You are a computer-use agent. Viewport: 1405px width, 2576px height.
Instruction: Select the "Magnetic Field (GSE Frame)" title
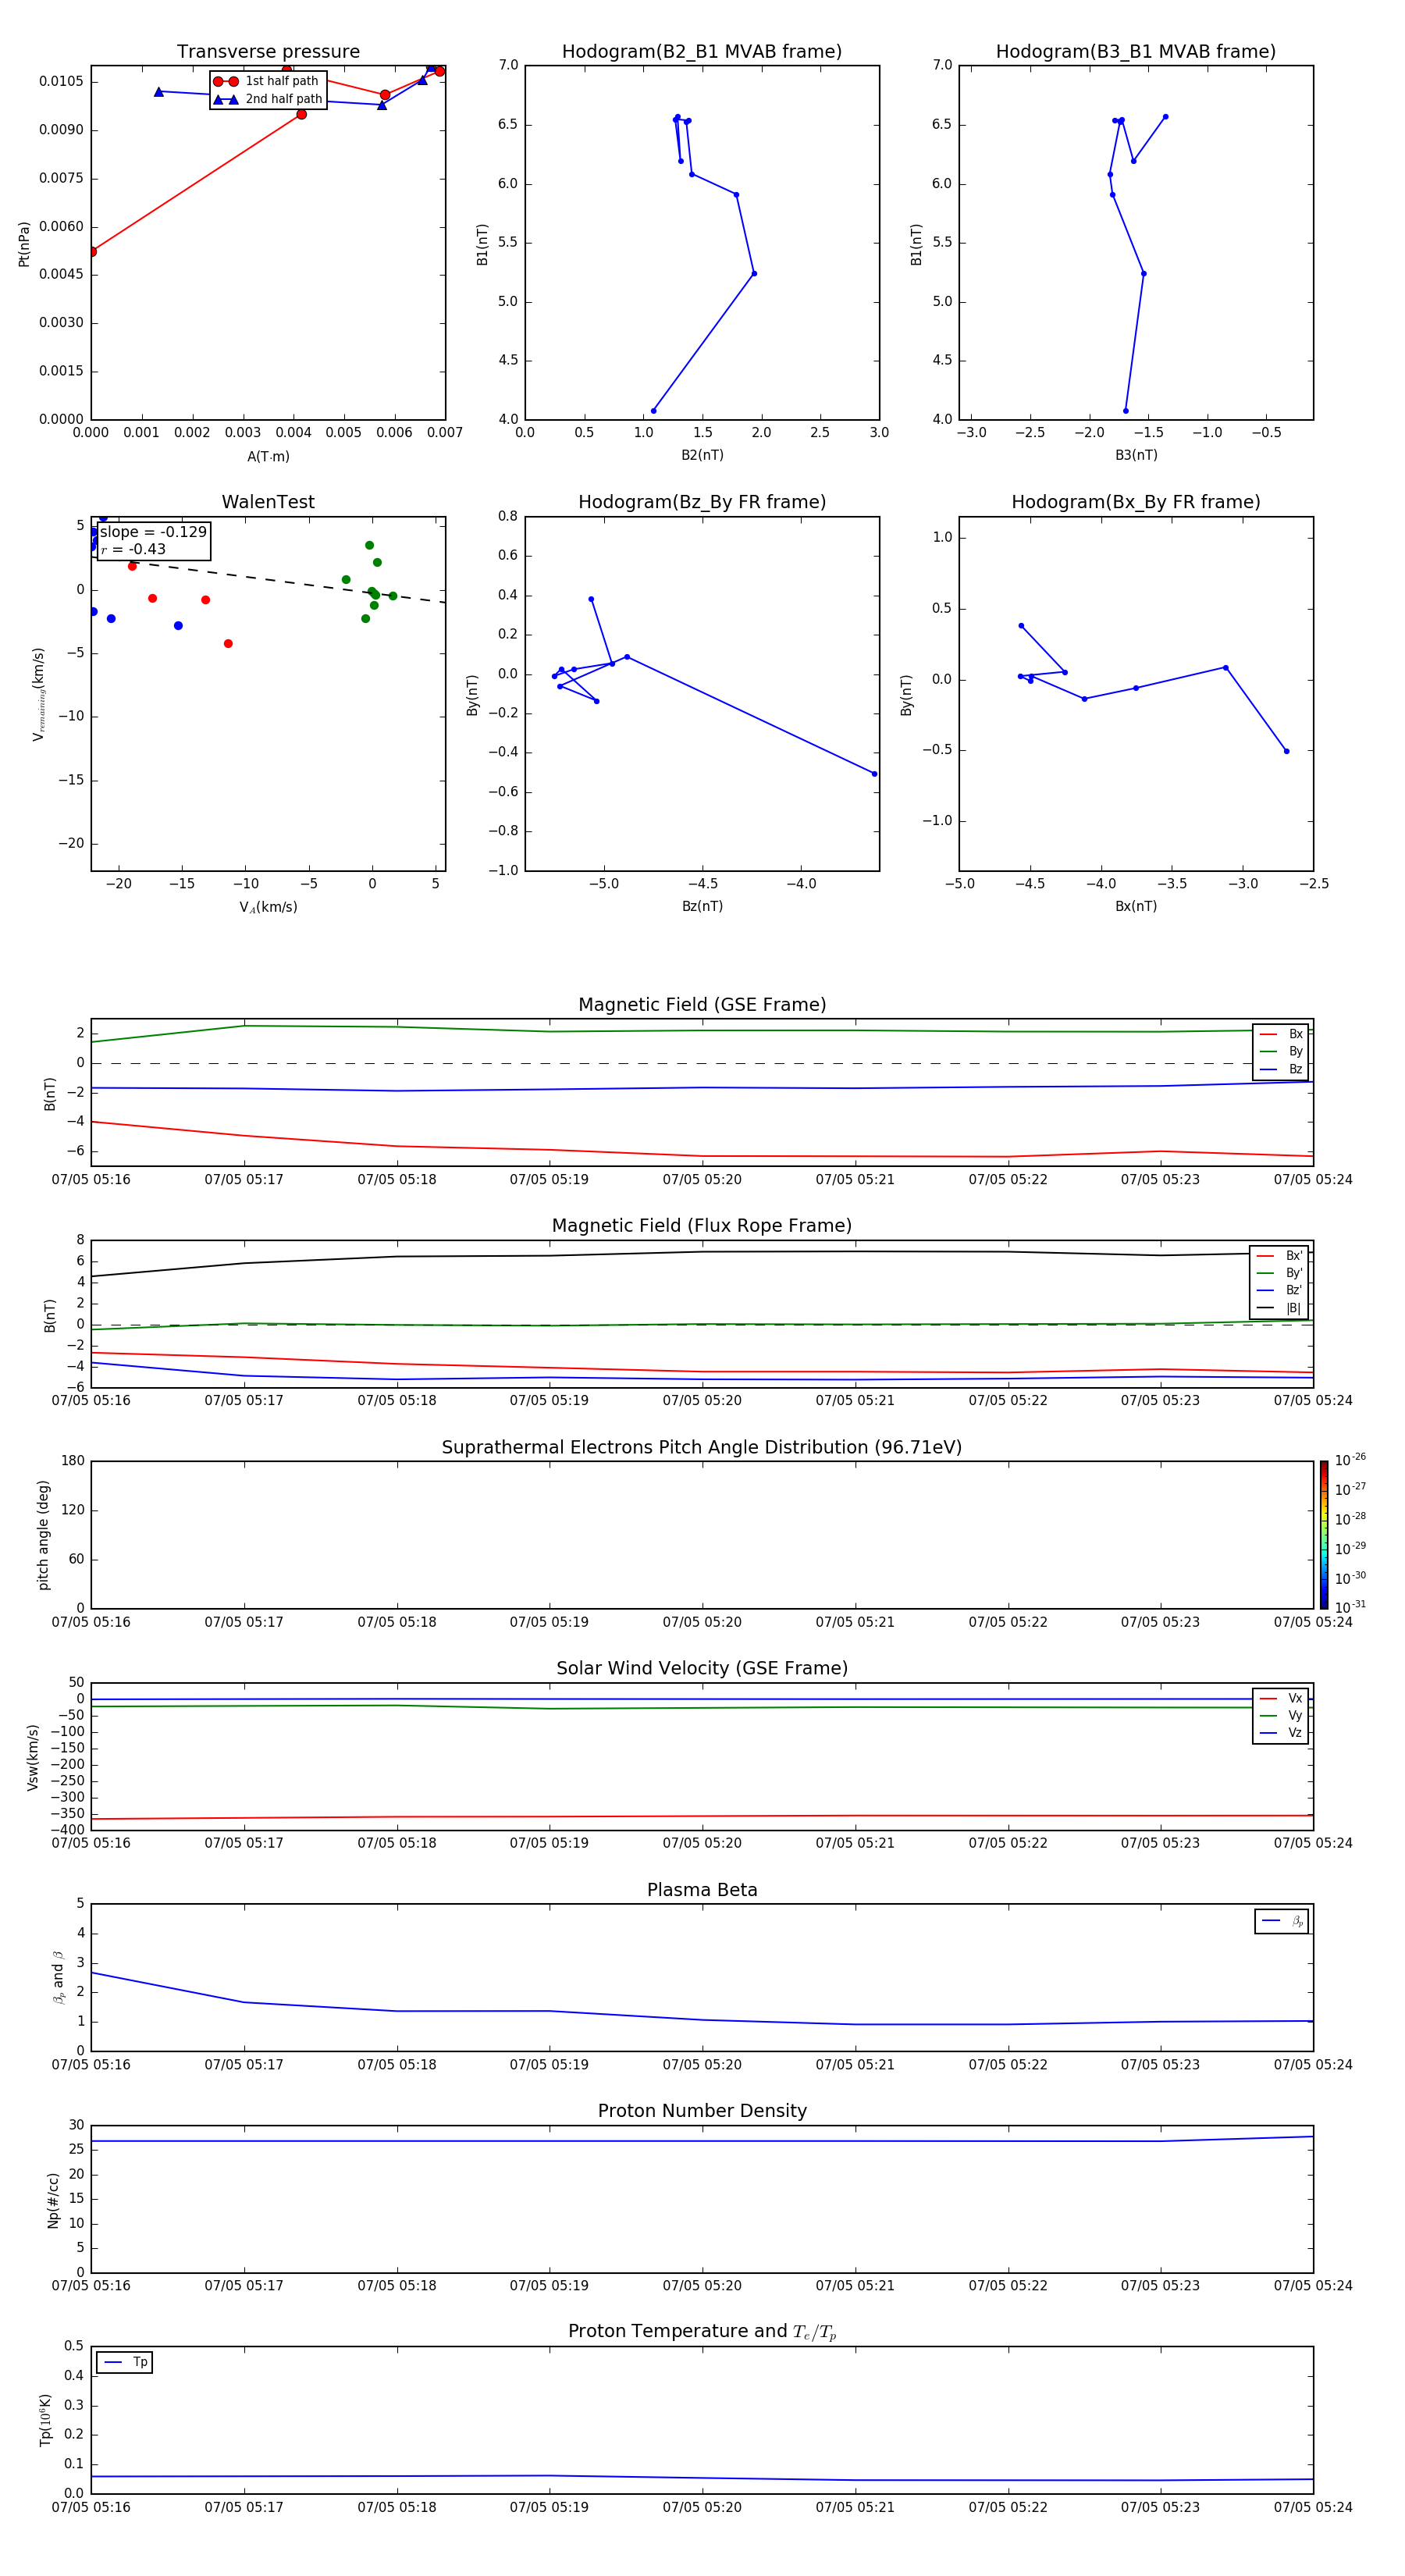702,1005
